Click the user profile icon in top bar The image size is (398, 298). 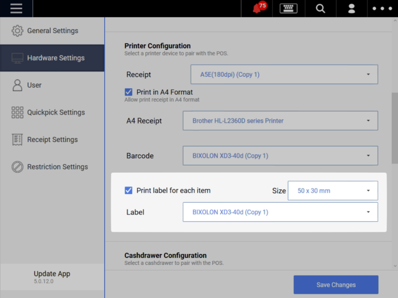pyautogui.click(x=351, y=9)
